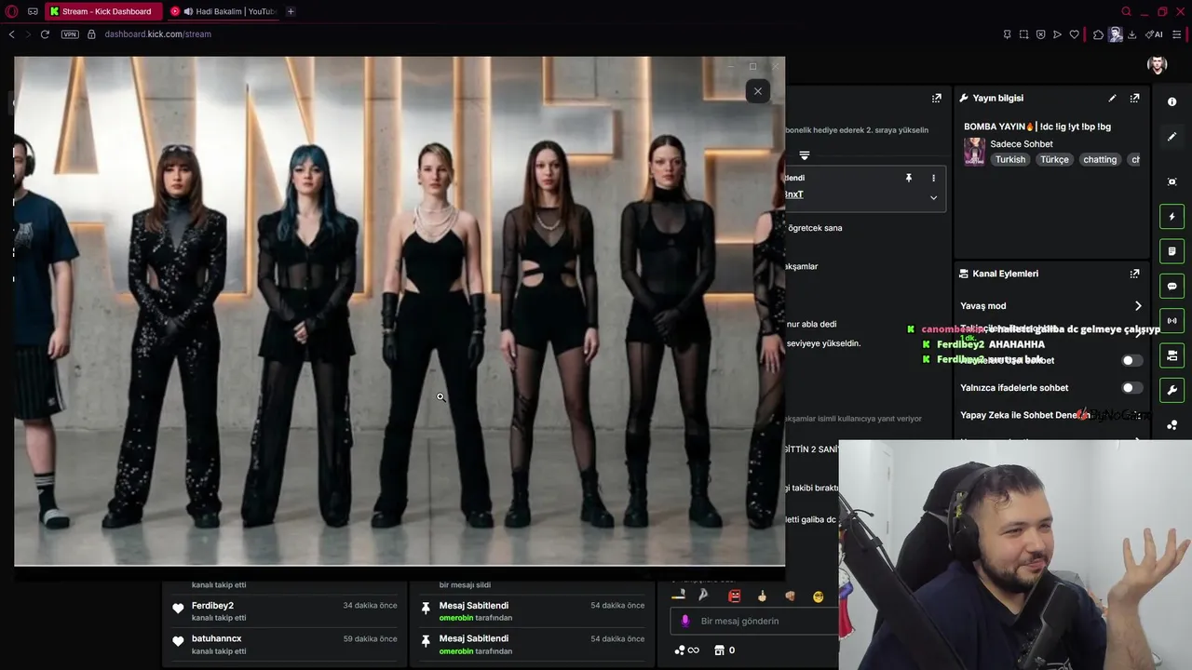Screen dimensions: 1192x670
Task: Open batuhanncx follow activity entry
Action: coord(286,645)
